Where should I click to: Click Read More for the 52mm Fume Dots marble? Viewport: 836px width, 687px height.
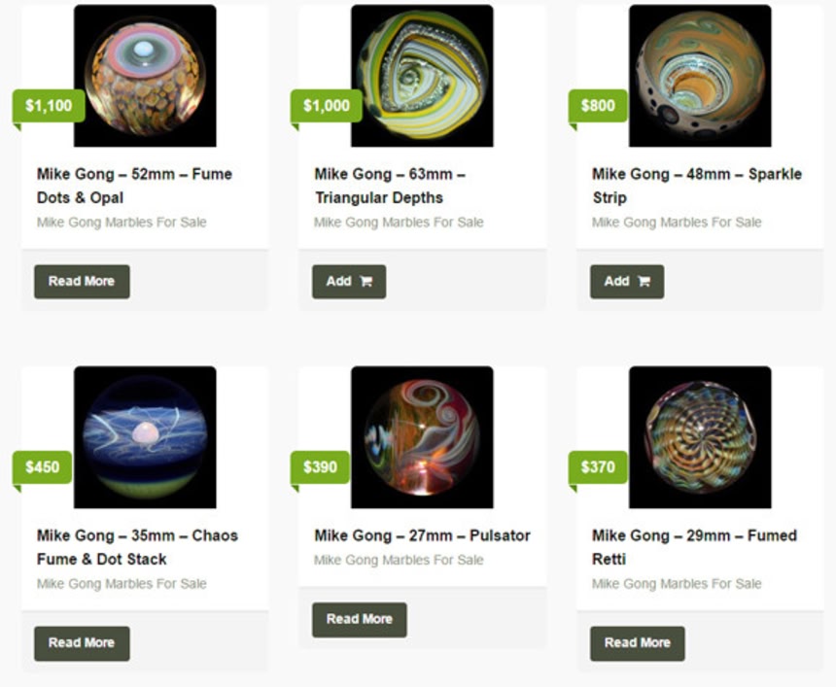pos(82,282)
